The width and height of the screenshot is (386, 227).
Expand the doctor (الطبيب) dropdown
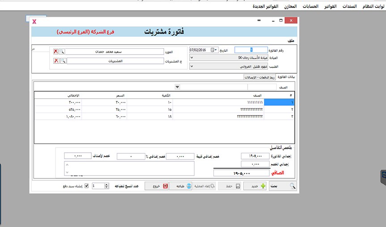pos(192,66)
